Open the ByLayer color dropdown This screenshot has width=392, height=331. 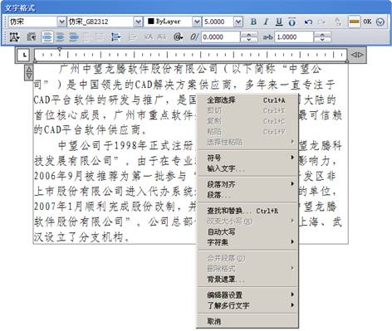pyautogui.click(x=196, y=22)
